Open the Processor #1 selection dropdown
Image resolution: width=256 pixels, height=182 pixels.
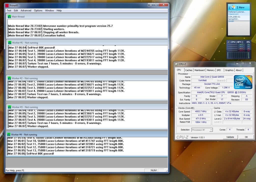point(202,130)
